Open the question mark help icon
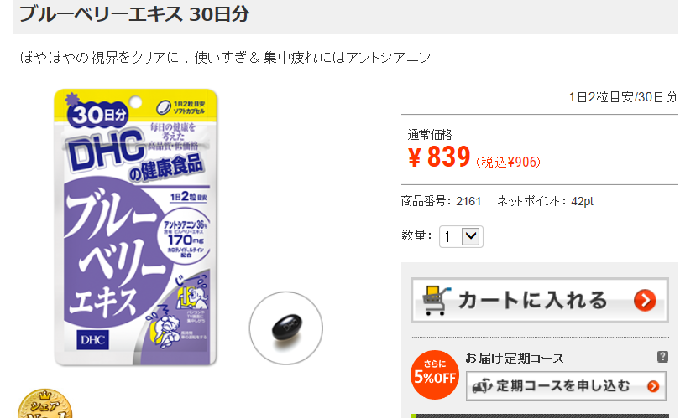Viewport: 680px width, 418px height. click(662, 357)
